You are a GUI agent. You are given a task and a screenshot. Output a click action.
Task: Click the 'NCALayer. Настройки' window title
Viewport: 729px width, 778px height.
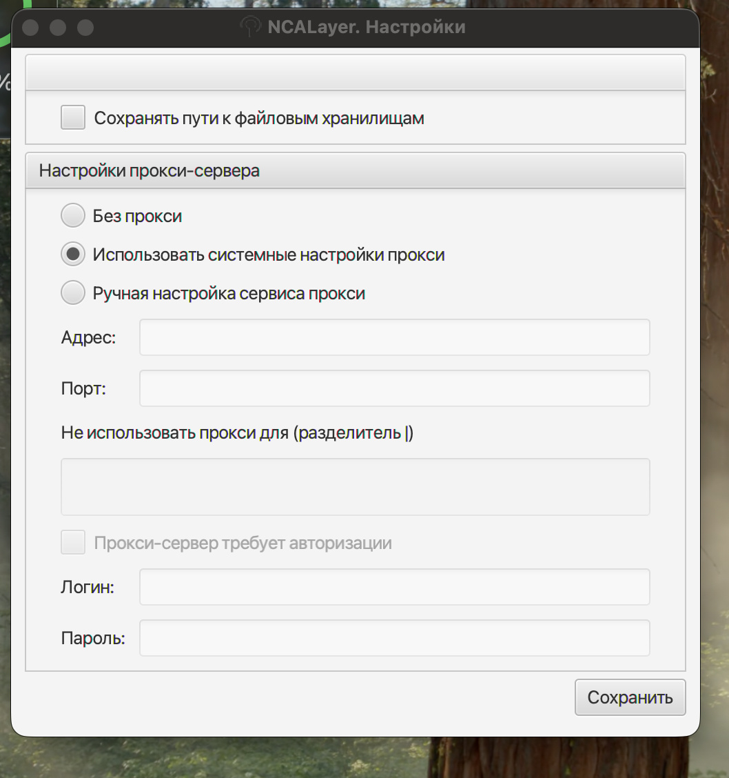click(x=367, y=27)
